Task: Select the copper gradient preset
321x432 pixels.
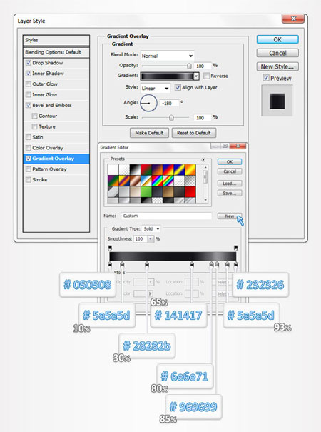Action: pyautogui.click(x=135, y=181)
